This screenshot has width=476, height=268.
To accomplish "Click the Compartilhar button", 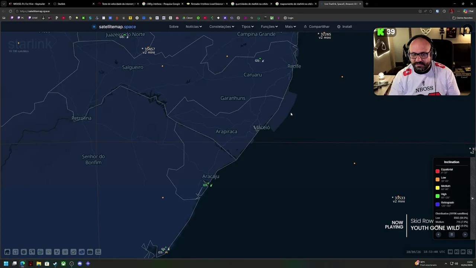I will tap(316, 27).
